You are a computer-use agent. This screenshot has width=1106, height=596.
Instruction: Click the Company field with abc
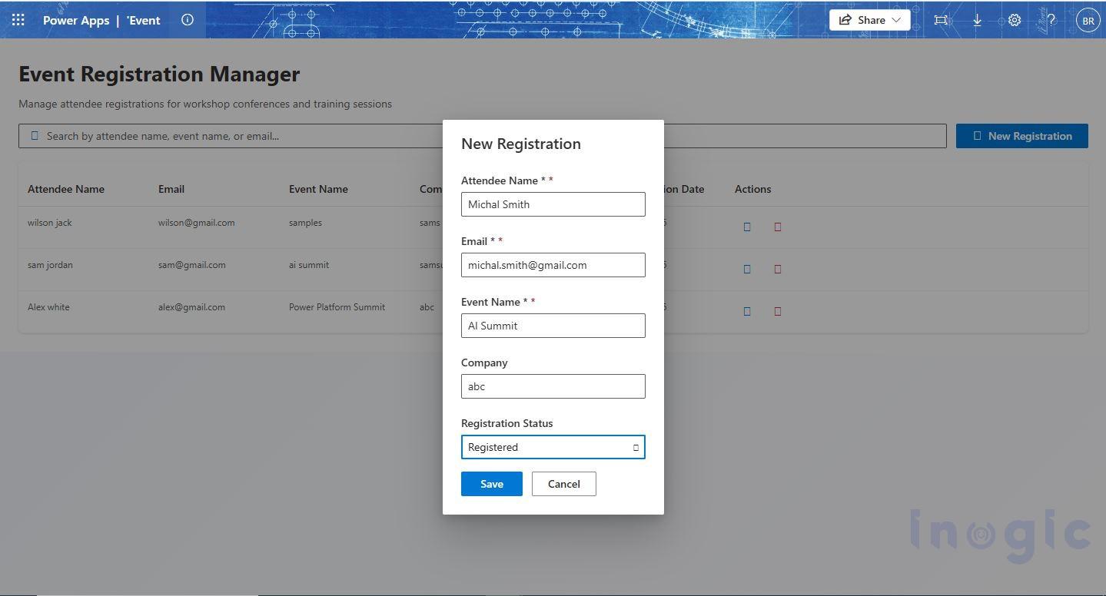(x=553, y=386)
